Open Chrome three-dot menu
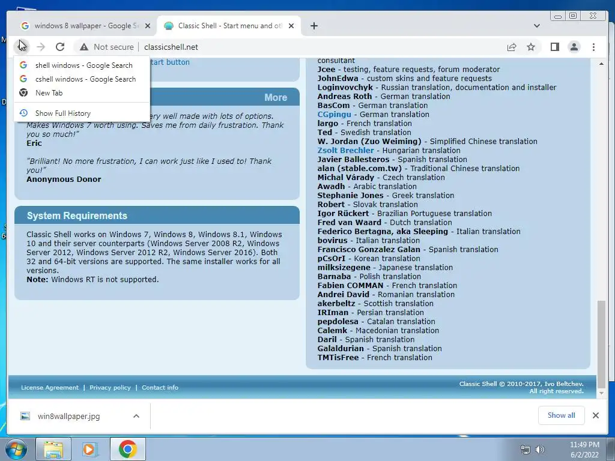615x461 pixels. [x=593, y=47]
